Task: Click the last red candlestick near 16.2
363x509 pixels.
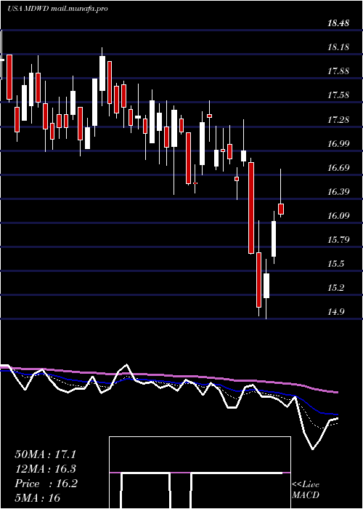Action: [x=281, y=209]
